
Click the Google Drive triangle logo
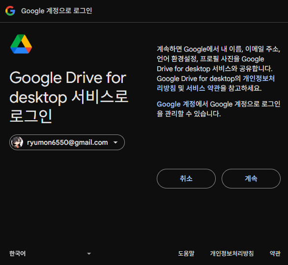coord(21,44)
